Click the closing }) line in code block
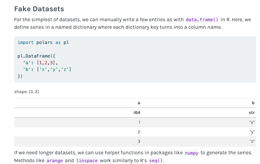The image size is (260, 164). point(20,76)
